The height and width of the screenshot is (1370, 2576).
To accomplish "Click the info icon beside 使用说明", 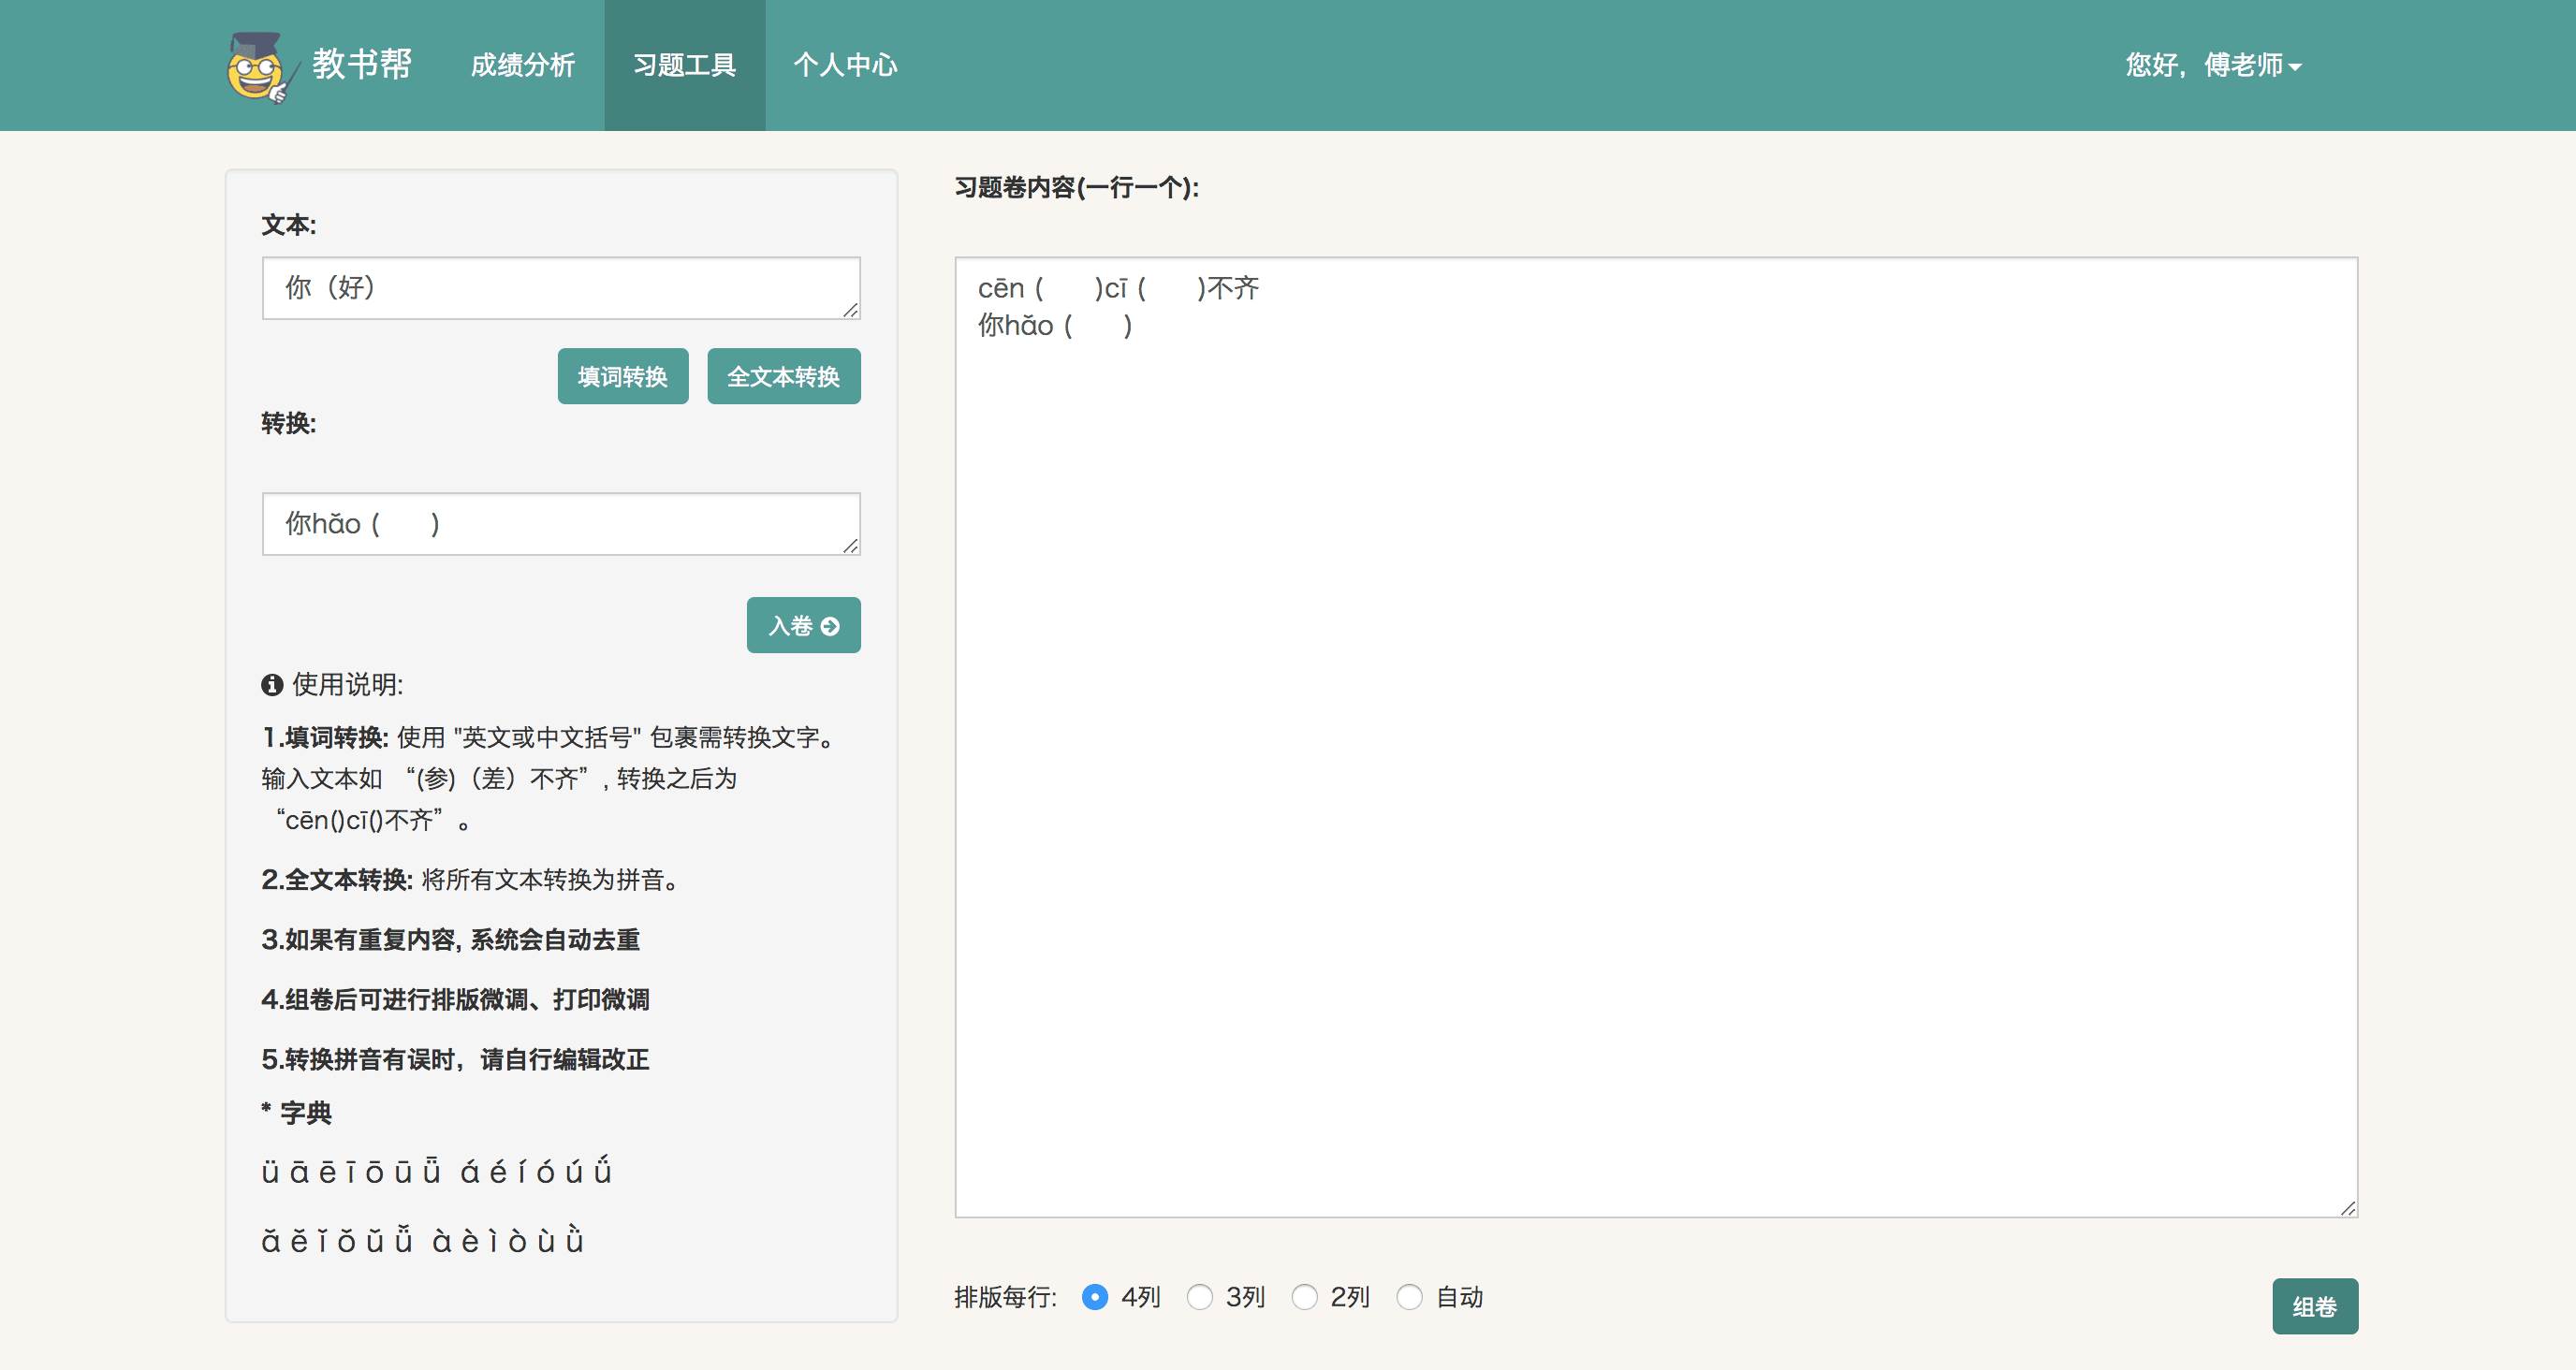I will coord(272,685).
